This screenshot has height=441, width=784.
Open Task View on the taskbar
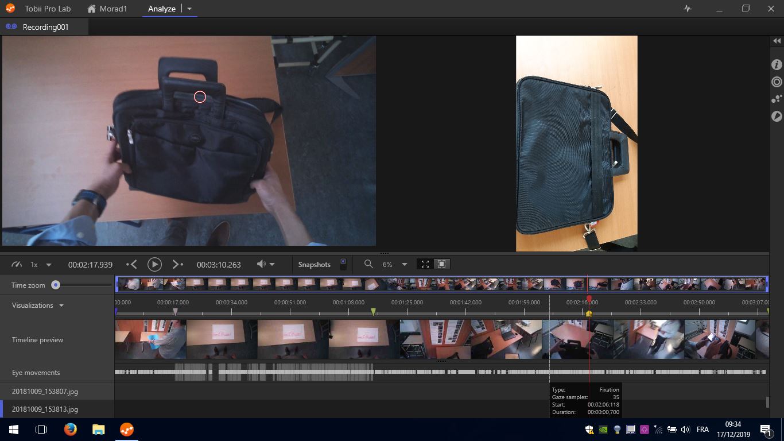point(41,430)
